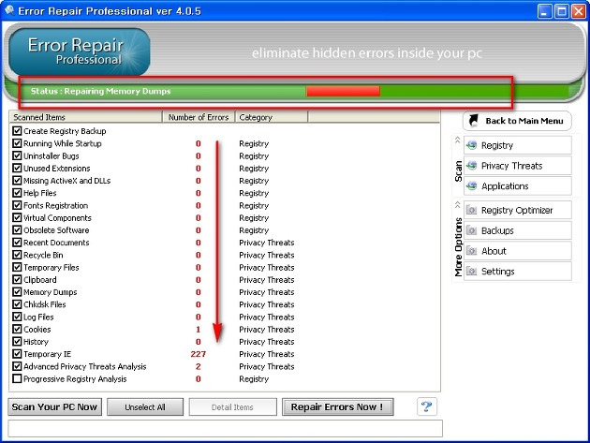This screenshot has width=590, height=443.
Task: Select the Temporary IE error count 227
Action: click(x=199, y=354)
